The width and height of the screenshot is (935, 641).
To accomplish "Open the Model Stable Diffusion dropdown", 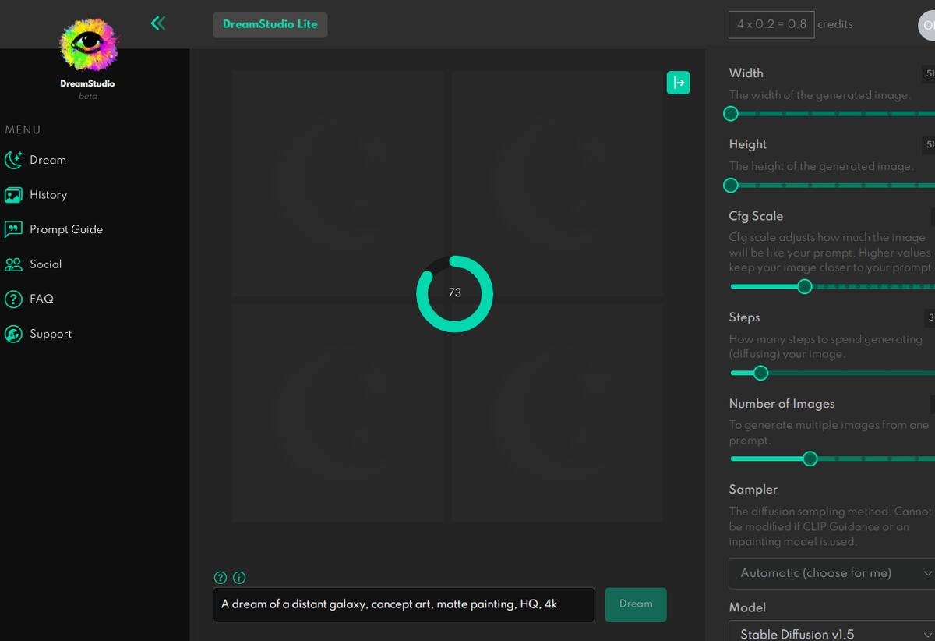I will [831, 633].
